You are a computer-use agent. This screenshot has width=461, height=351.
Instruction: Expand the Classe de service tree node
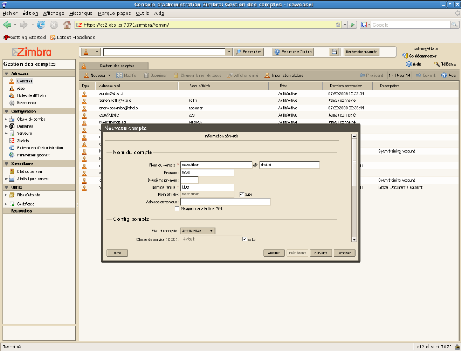[5, 119]
